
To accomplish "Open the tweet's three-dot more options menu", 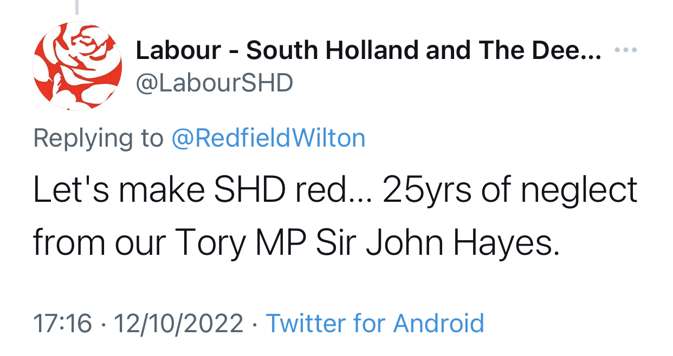I will pyautogui.click(x=627, y=50).
